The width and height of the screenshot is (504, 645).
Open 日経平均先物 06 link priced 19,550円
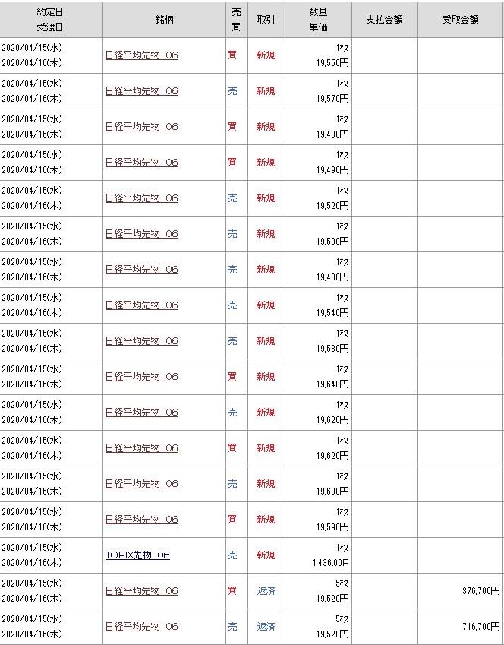click(142, 55)
